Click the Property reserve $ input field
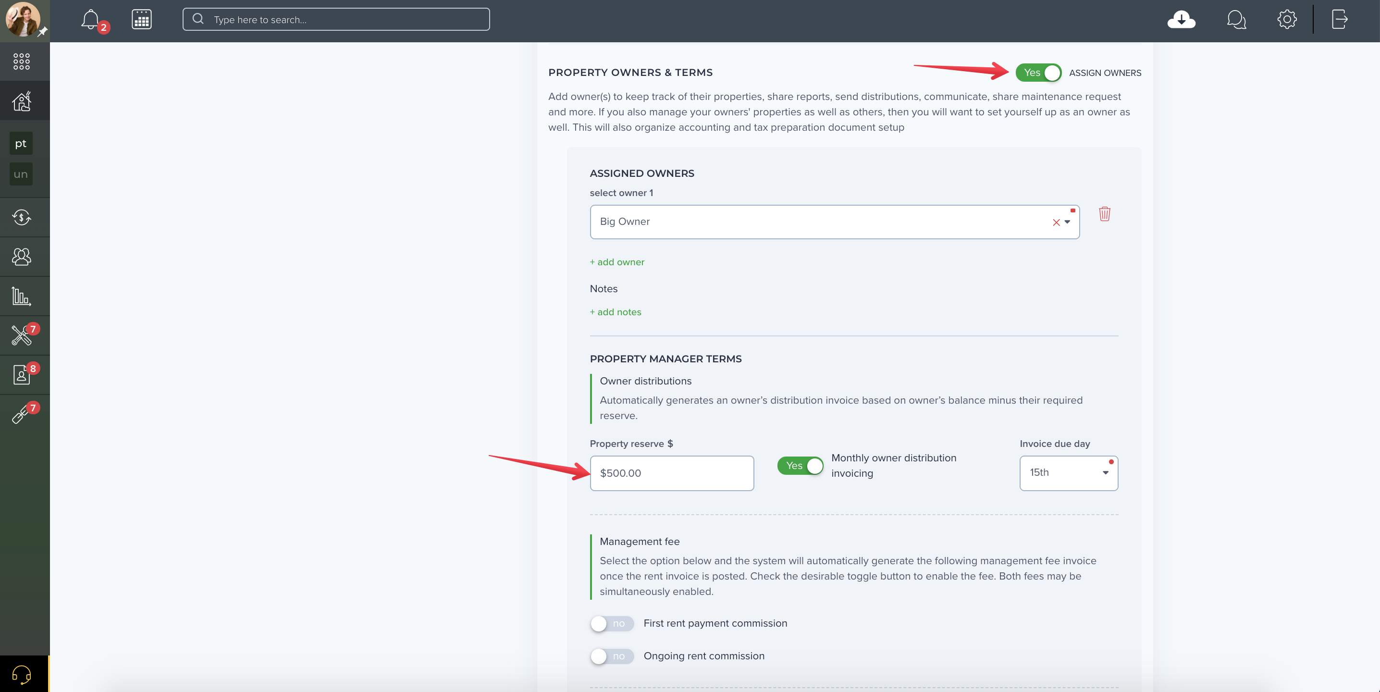 pyautogui.click(x=672, y=473)
